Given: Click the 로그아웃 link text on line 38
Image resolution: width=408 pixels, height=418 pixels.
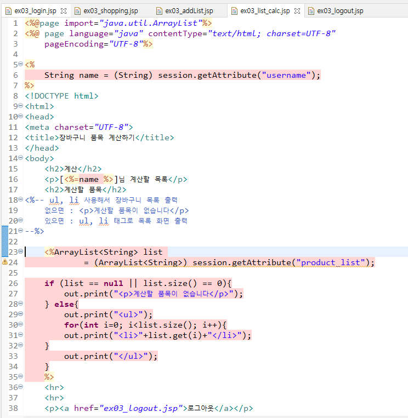Looking at the screenshot, I should (201, 408).
